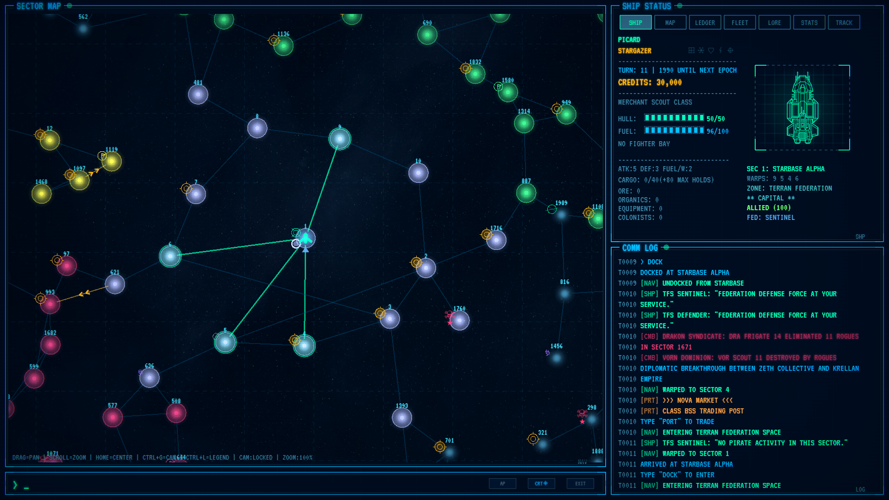Open the LORE tab
This screenshot has height=500, width=889.
coord(774,22)
